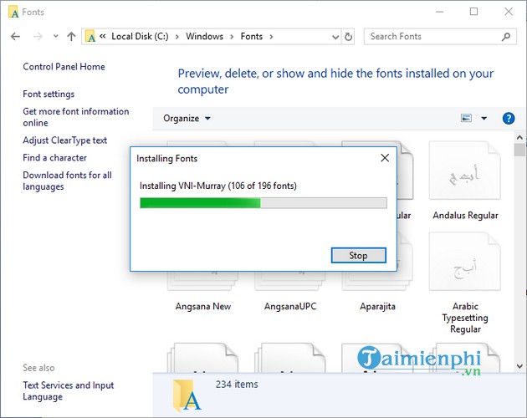Expand the view options dropdown arrow
The width and height of the screenshot is (527, 418).
click(484, 118)
